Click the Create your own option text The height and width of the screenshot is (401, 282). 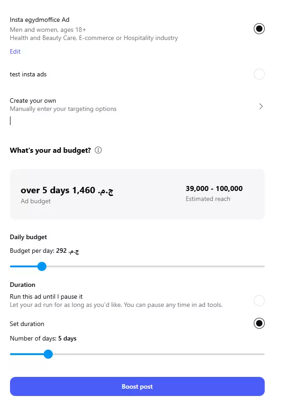tap(33, 100)
